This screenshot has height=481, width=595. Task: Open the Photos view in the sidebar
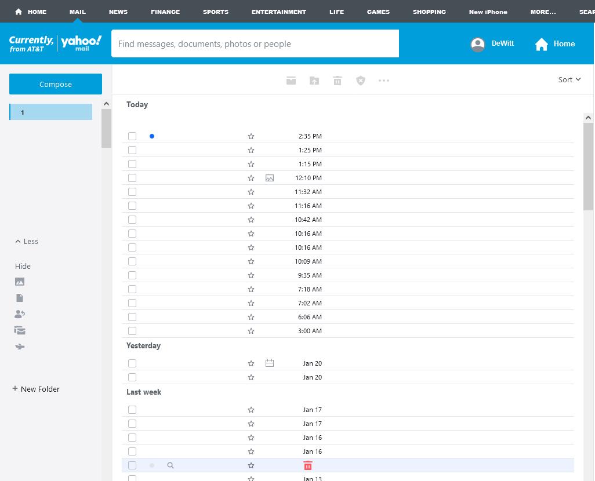[20, 282]
